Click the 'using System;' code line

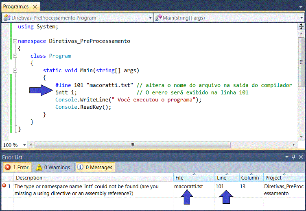coord(38,27)
